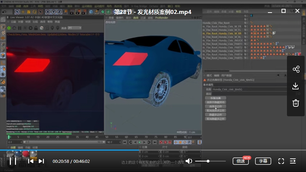Click timeline green Play forward button

click(x=140, y=142)
